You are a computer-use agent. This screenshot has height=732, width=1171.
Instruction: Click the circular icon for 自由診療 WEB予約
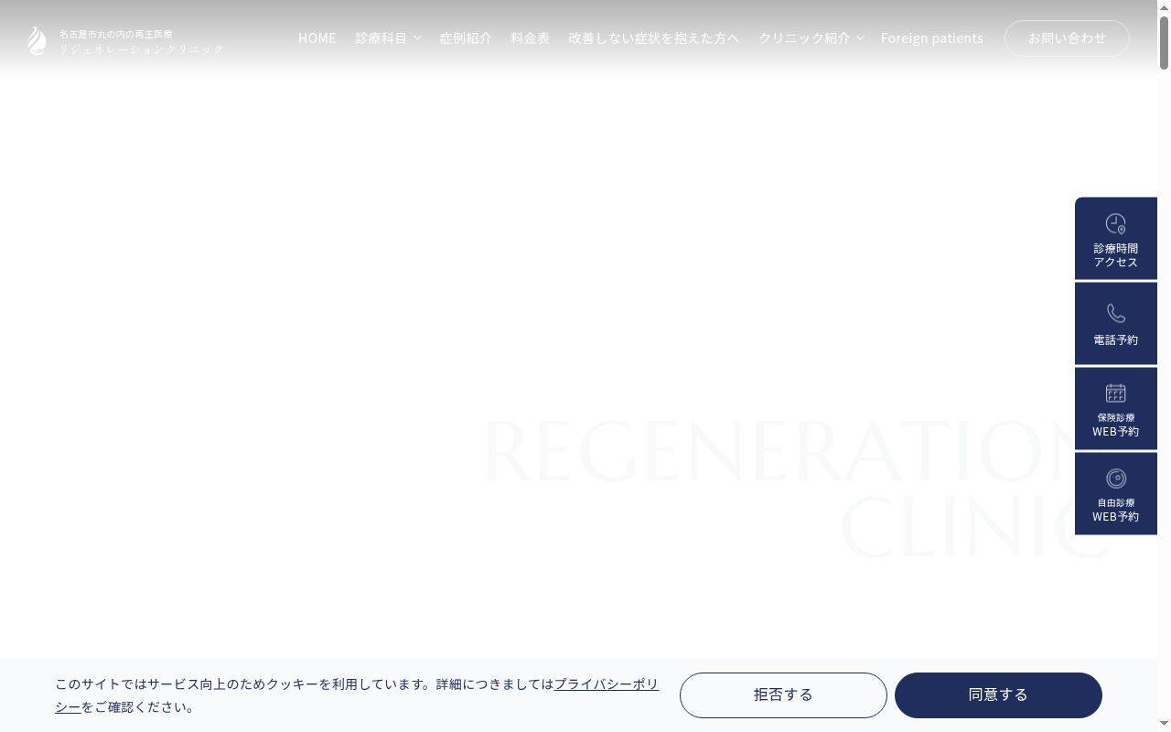(x=1116, y=479)
